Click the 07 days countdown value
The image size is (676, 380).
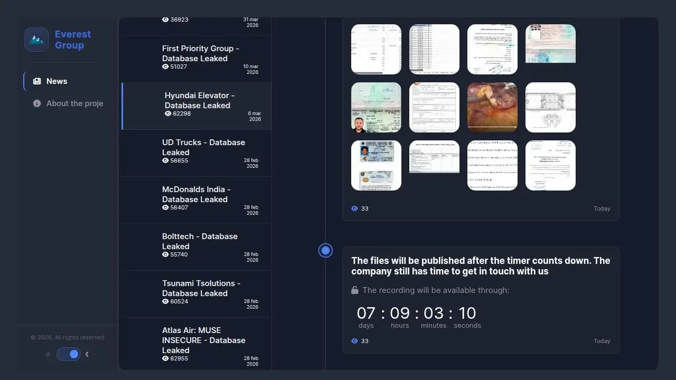366,313
